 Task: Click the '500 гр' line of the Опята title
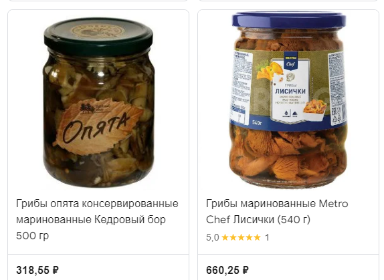click(x=33, y=235)
